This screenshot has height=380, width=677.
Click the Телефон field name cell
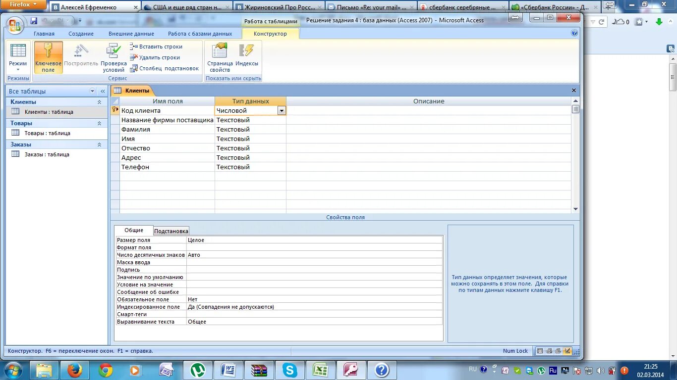coord(167,167)
